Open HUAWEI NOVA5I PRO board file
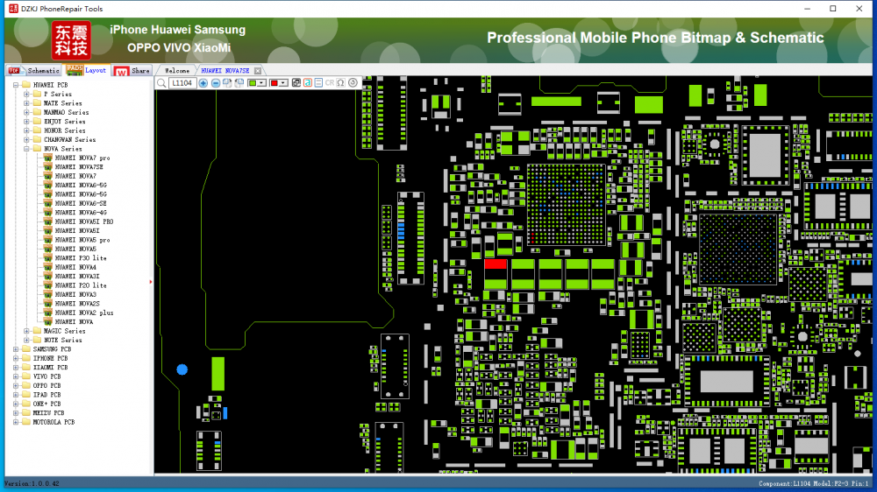The image size is (877, 492). (x=84, y=221)
